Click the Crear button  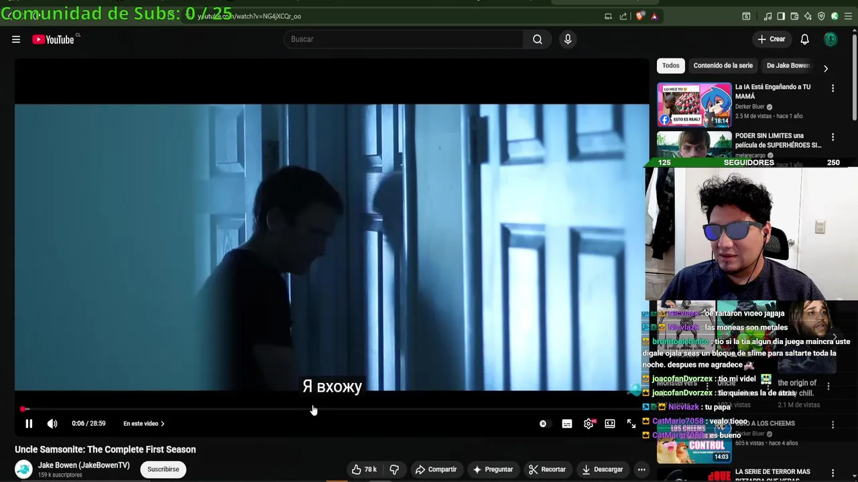click(771, 39)
